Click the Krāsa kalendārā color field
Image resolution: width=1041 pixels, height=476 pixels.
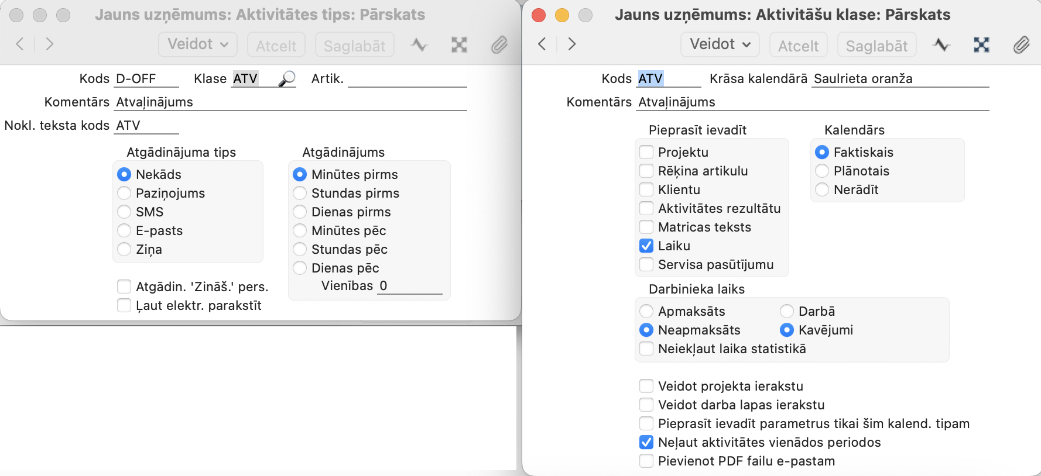tap(900, 79)
